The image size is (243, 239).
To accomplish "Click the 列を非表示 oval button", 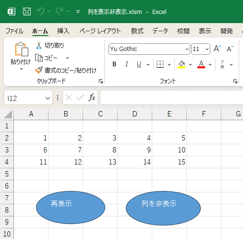I will pos(163,208).
